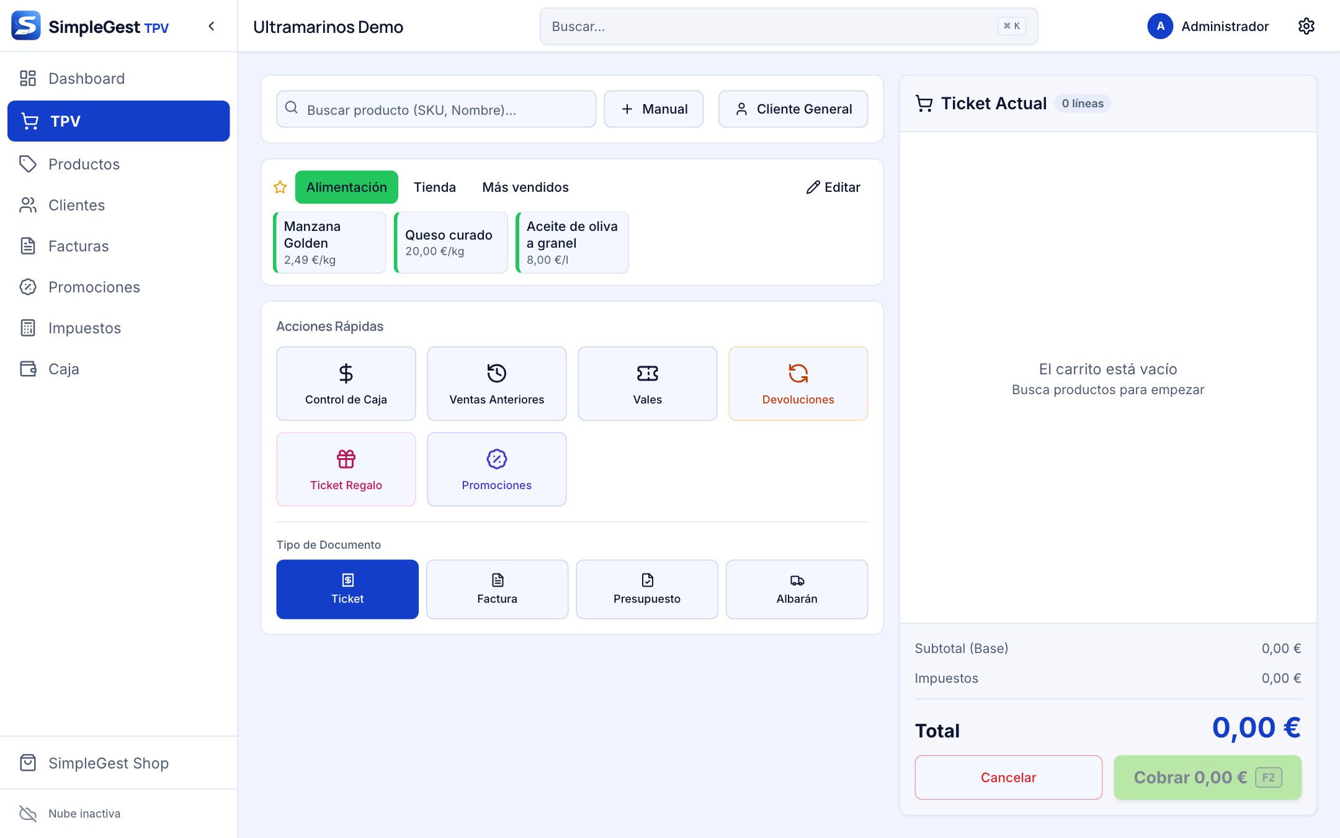Add a Manual item

click(x=653, y=109)
